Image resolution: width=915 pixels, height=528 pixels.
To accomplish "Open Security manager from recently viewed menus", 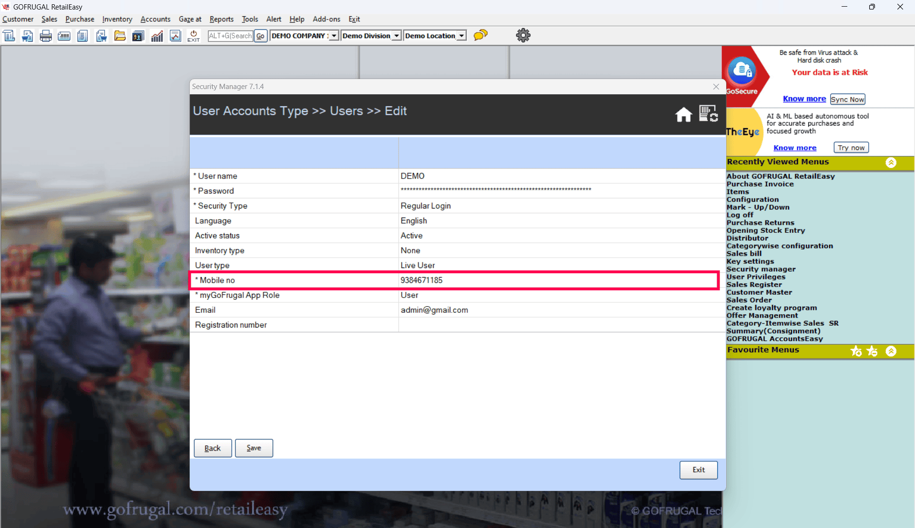I will [761, 269].
